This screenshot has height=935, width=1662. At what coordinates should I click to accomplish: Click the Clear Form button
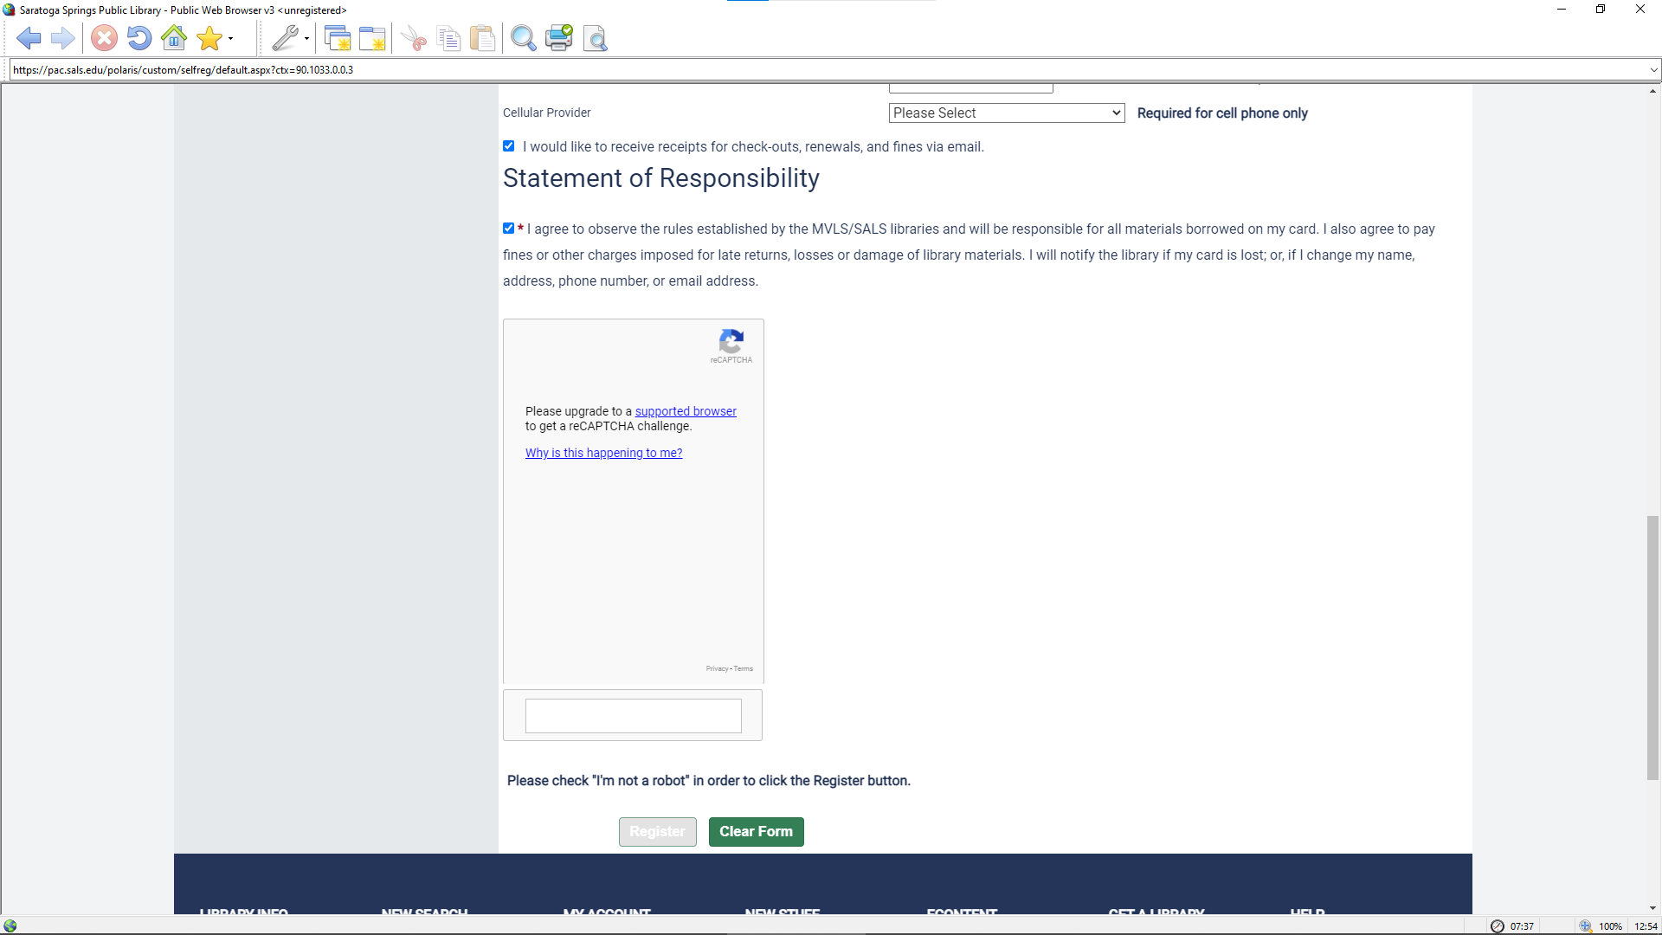pos(756,832)
